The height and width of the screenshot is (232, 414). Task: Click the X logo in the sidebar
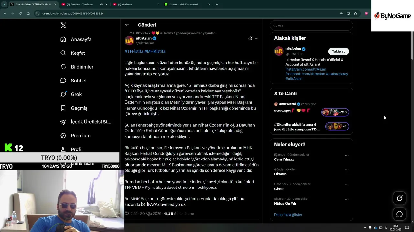pyautogui.click(x=63, y=25)
